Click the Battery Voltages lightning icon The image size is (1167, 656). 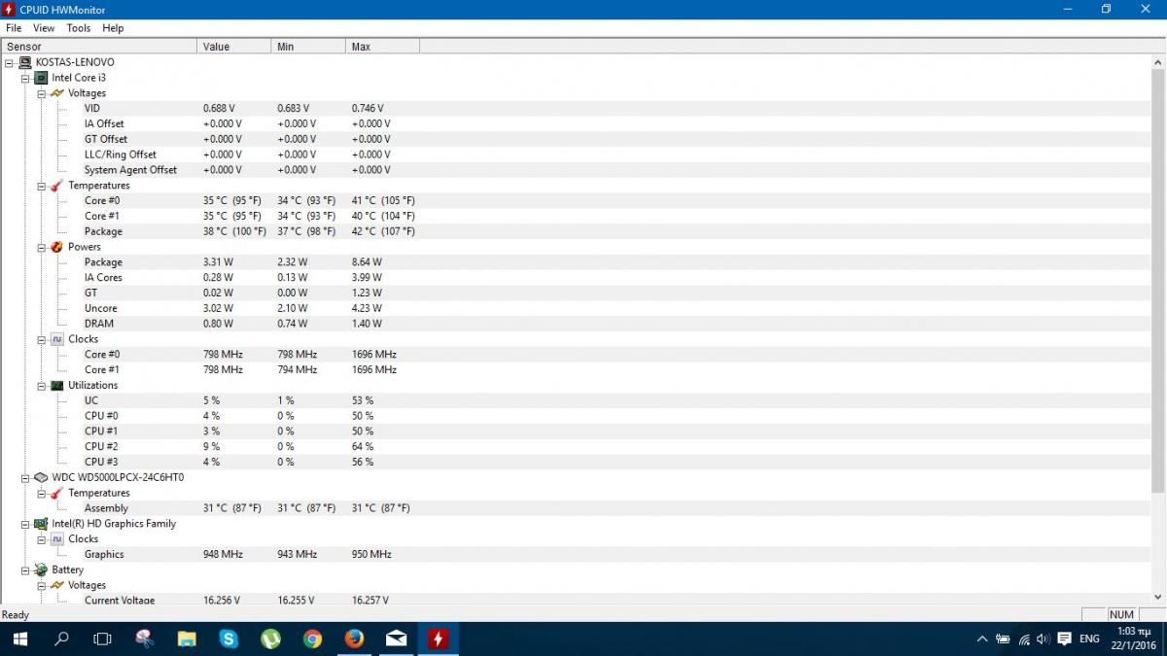tap(57, 585)
